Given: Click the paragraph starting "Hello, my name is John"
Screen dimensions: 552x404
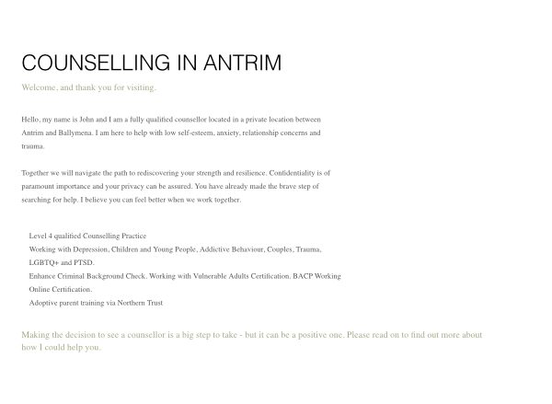Looking at the screenshot, I should (171, 133).
